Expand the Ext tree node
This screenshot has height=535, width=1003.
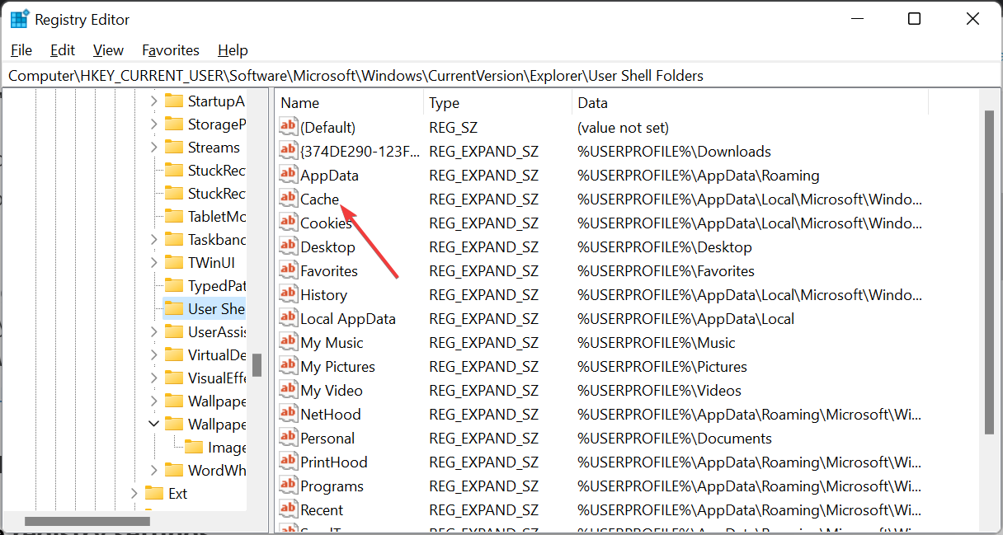tap(134, 493)
